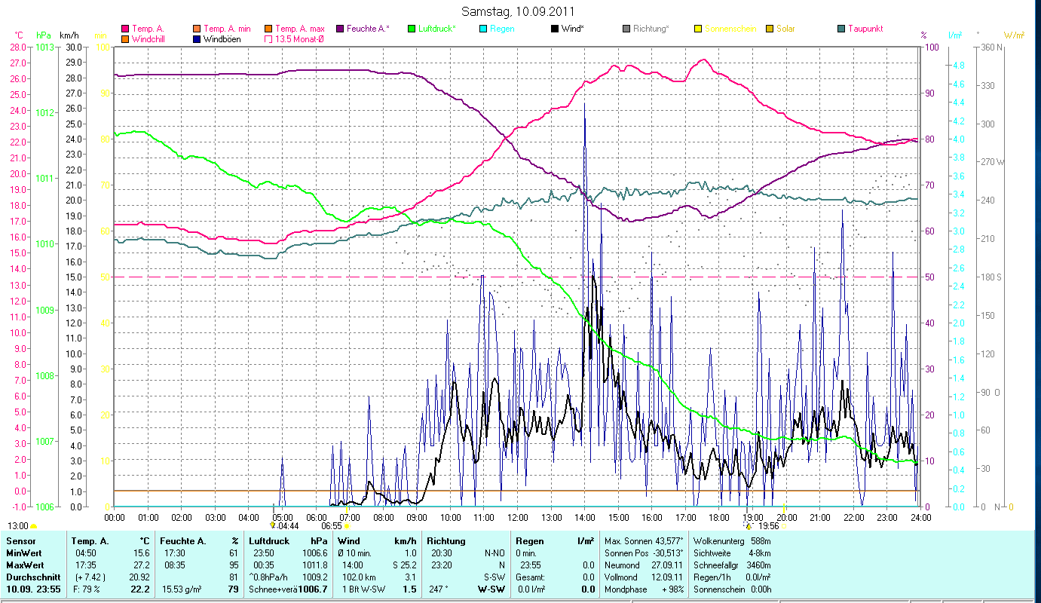Image resolution: width=1041 pixels, height=603 pixels.
Task: Click the Taupunkt teal legend marker
Action: click(841, 29)
